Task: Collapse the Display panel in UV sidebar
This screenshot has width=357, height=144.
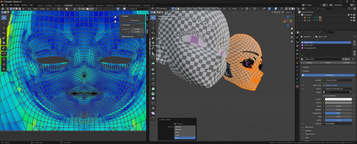Action: (122, 16)
